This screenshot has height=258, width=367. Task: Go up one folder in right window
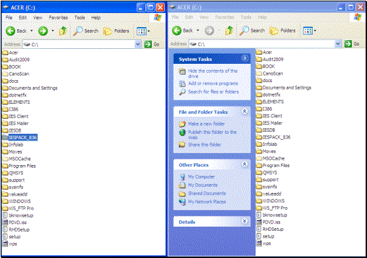click(x=229, y=31)
